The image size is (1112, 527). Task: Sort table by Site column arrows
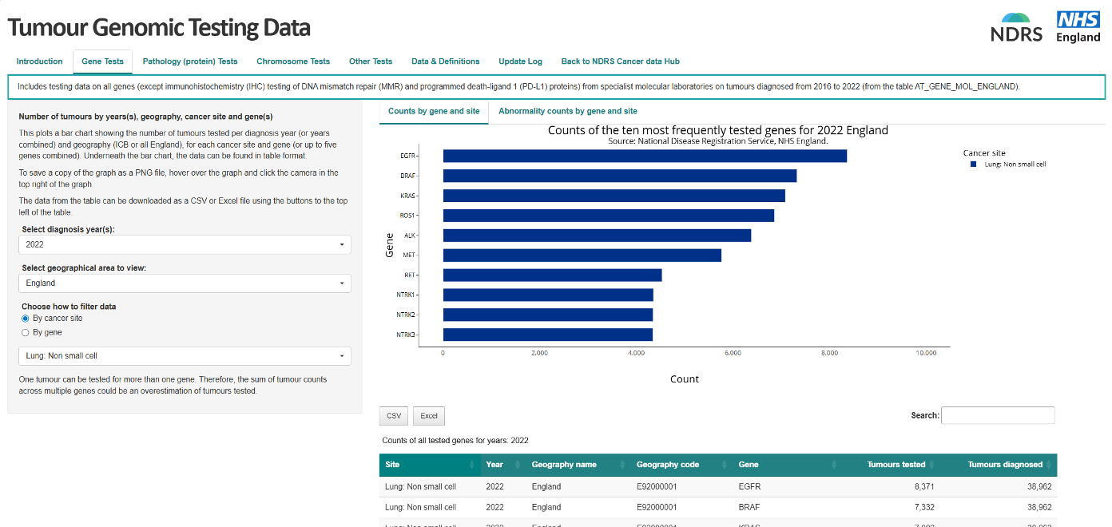pos(472,465)
